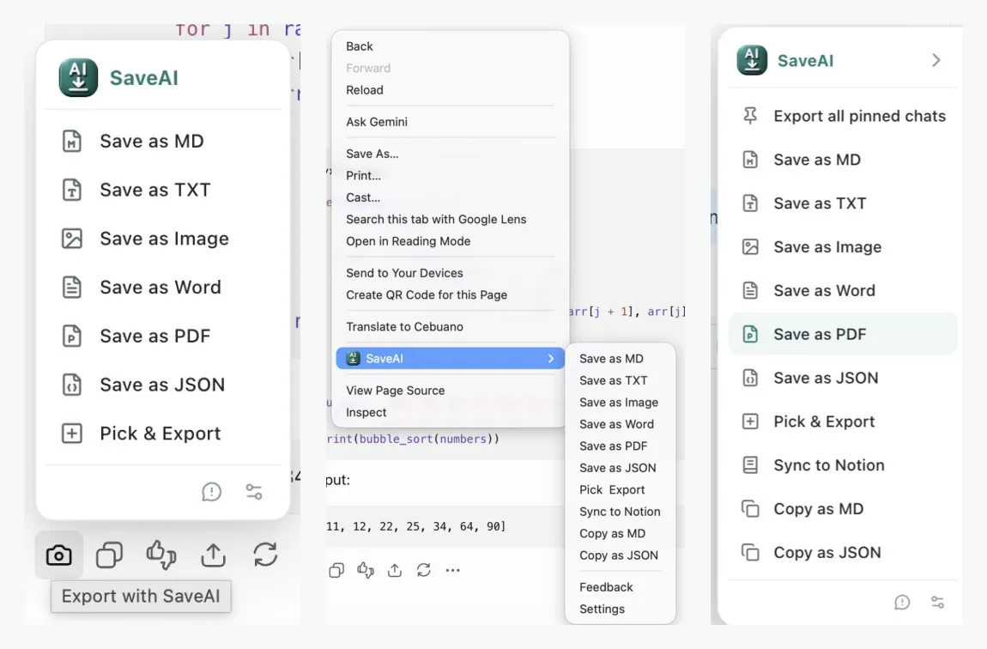Open three-dot more menu below output

[x=452, y=570]
